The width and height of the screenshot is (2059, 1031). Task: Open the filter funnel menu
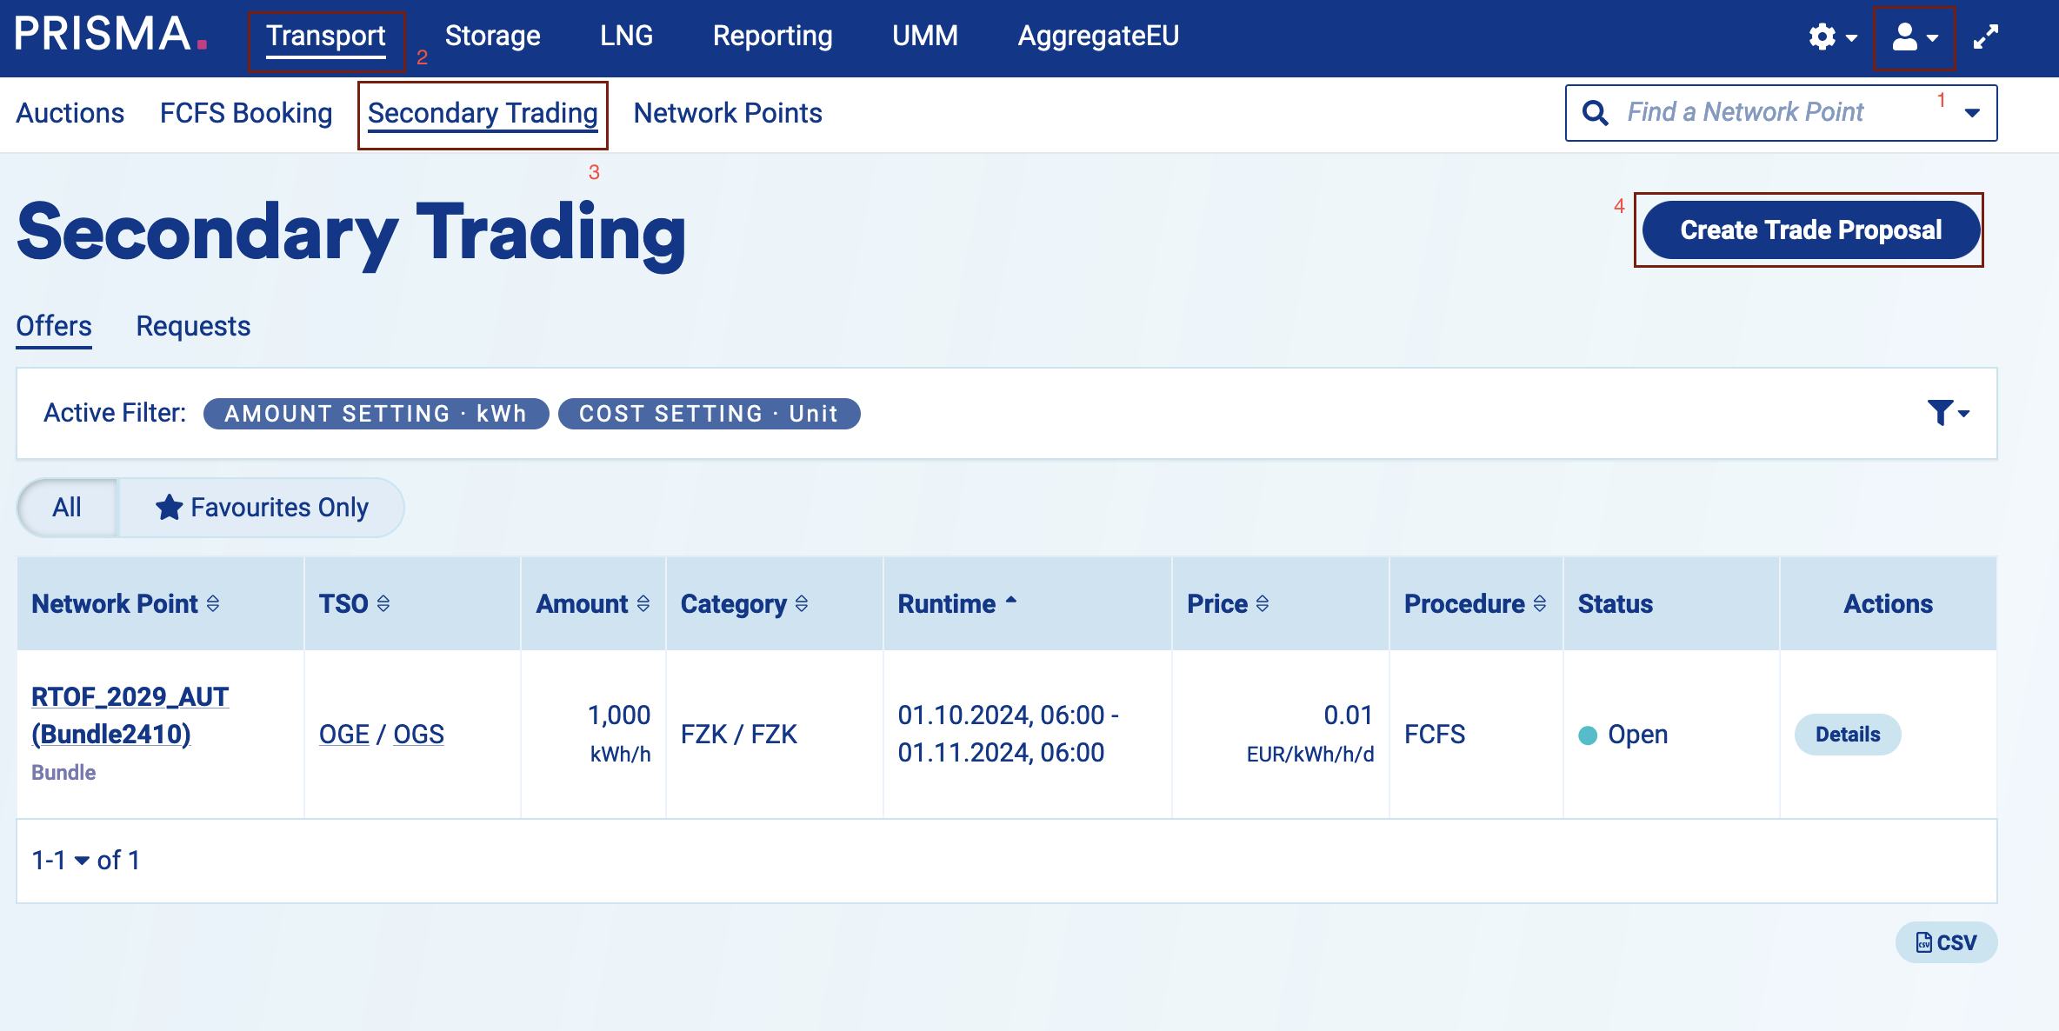click(x=1947, y=413)
